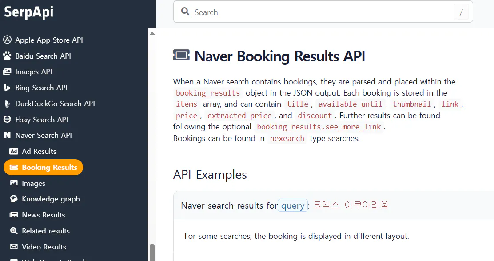494x261 pixels.
Task: Click the search magnifier icon
Action: [185, 12]
